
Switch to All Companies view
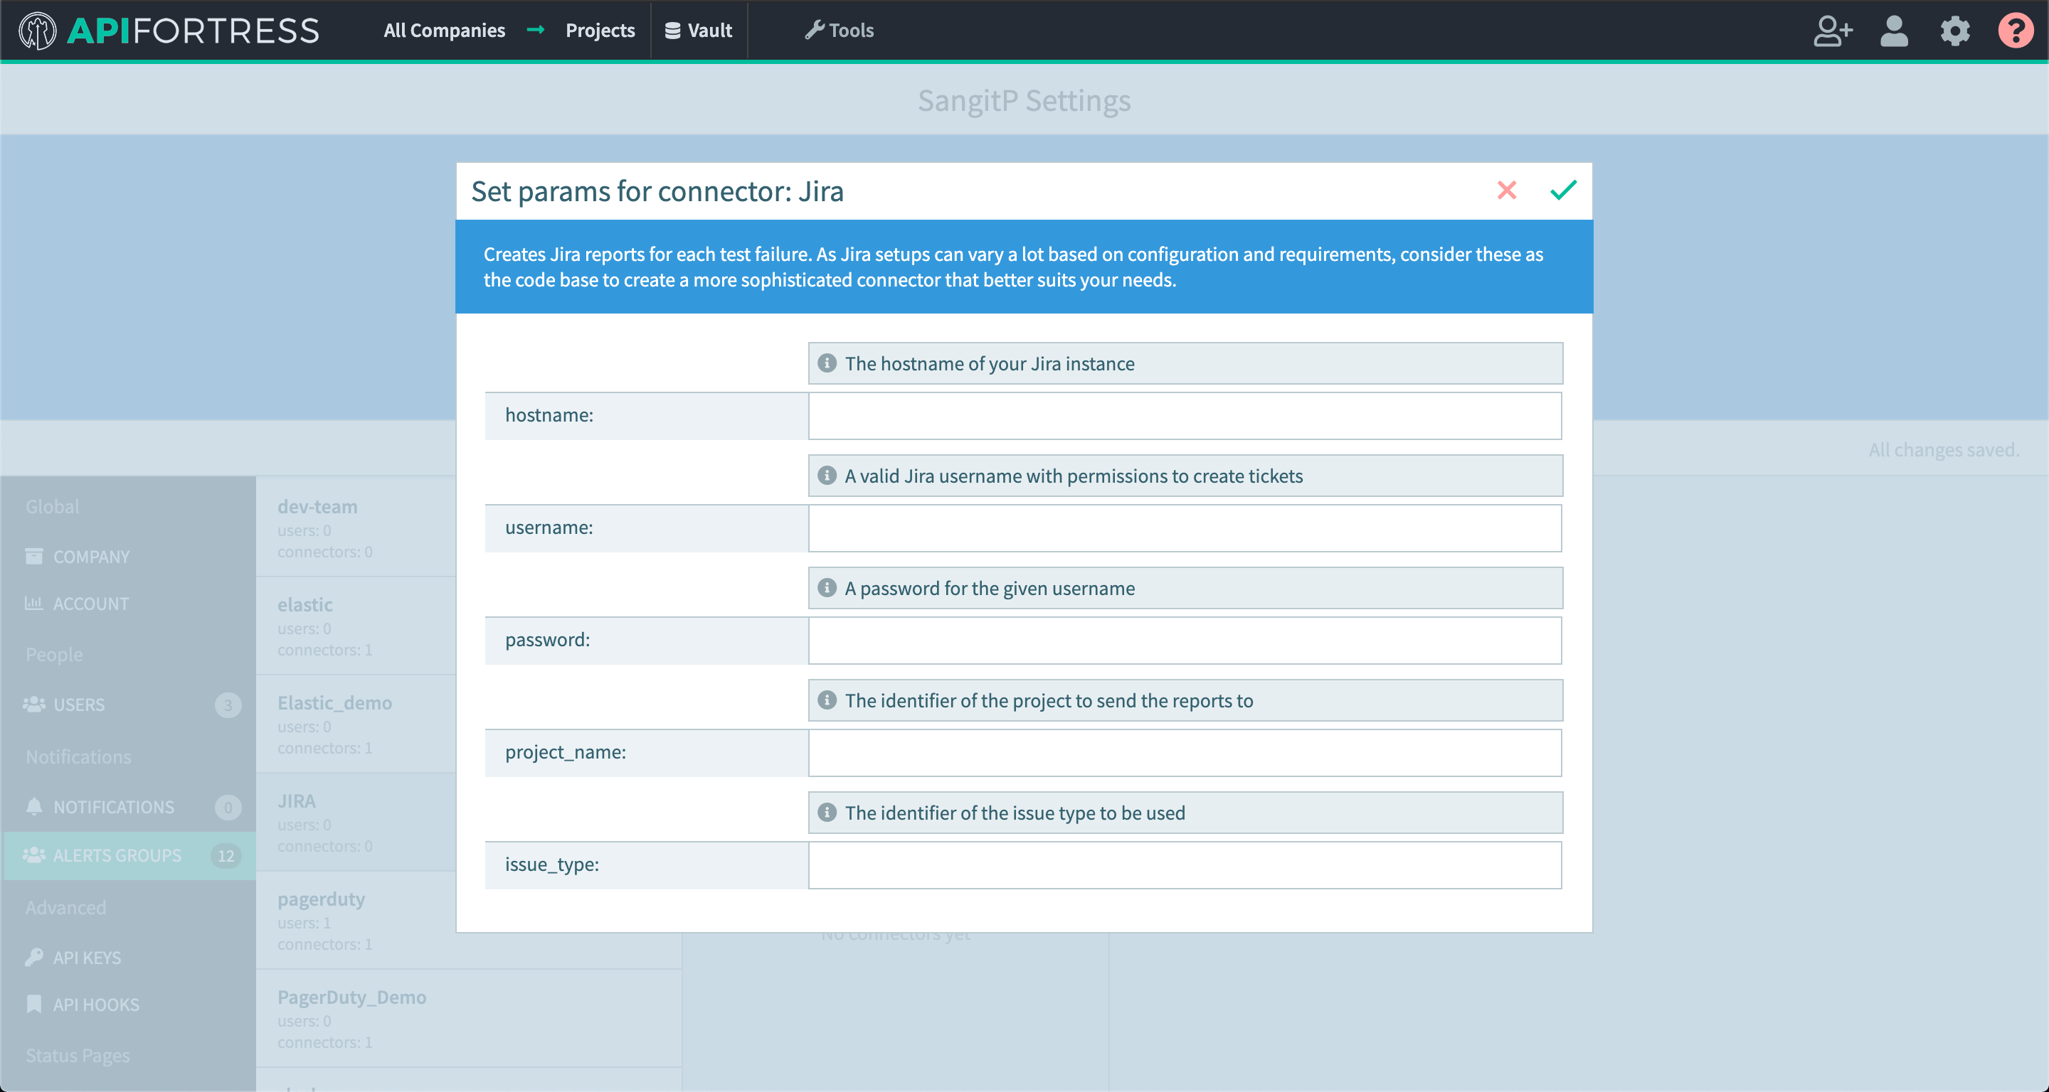pos(444,31)
